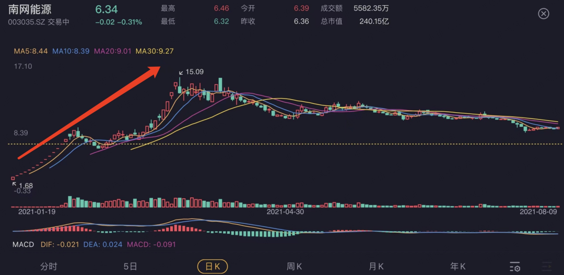
Task: Open the chart indicator settings icon
Action: (515, 267)
